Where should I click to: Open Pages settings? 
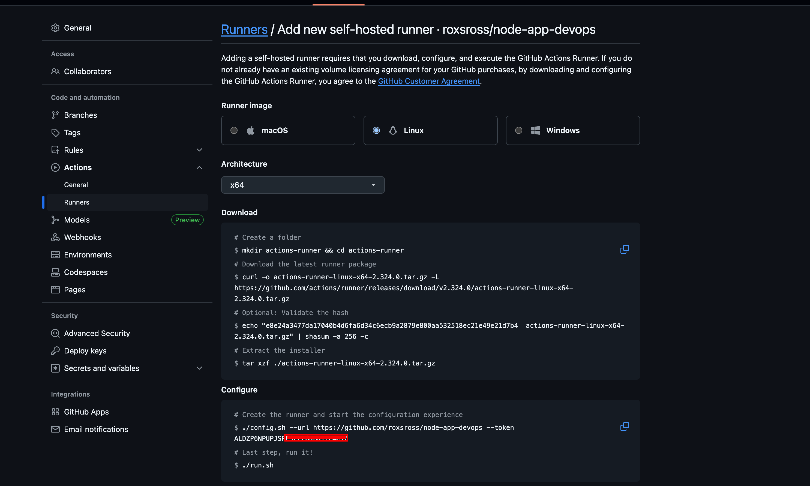pos(127,290)
